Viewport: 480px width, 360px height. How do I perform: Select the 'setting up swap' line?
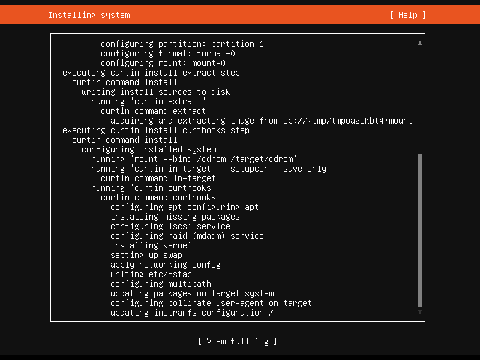pyautogui.click(x=146, y=255)
